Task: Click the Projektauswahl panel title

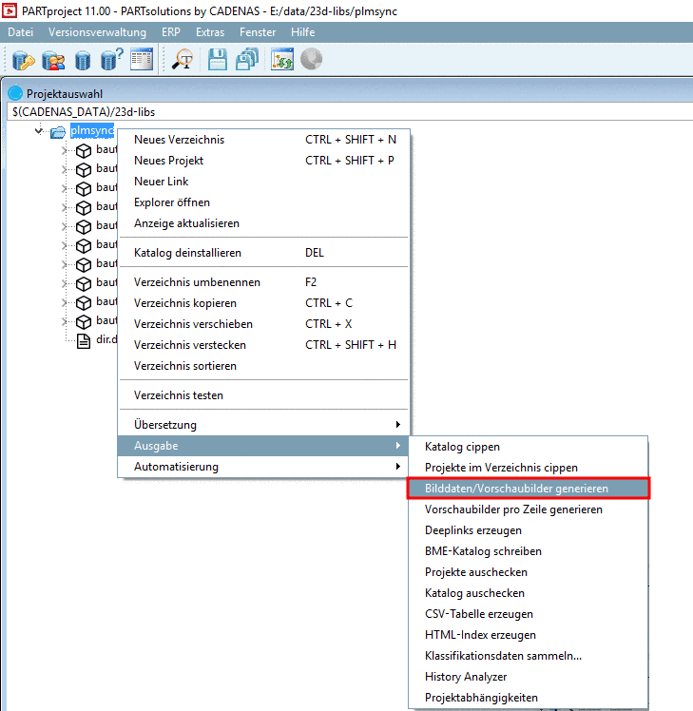Action: tap(65, 93)
